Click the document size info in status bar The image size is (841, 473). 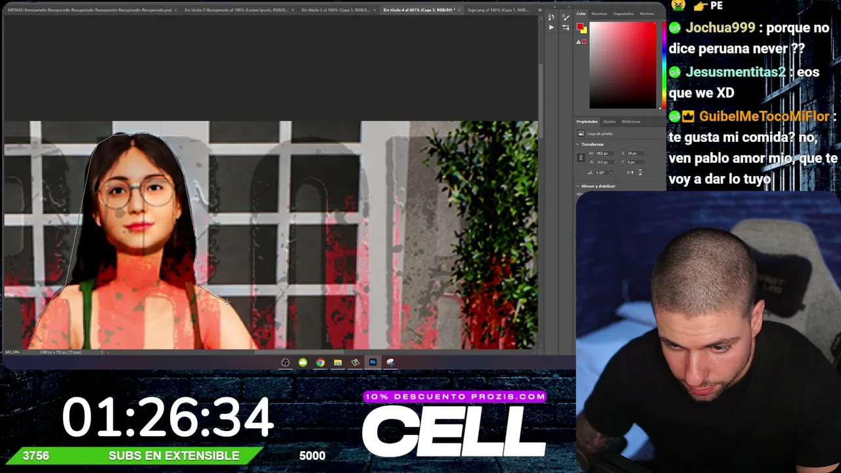60,352
